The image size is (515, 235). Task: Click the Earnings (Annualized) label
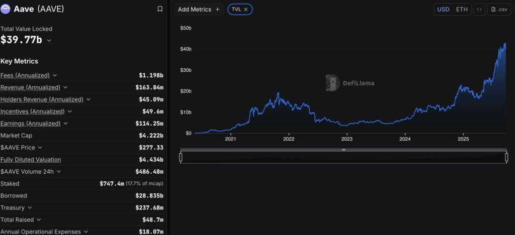click(31, 124)
